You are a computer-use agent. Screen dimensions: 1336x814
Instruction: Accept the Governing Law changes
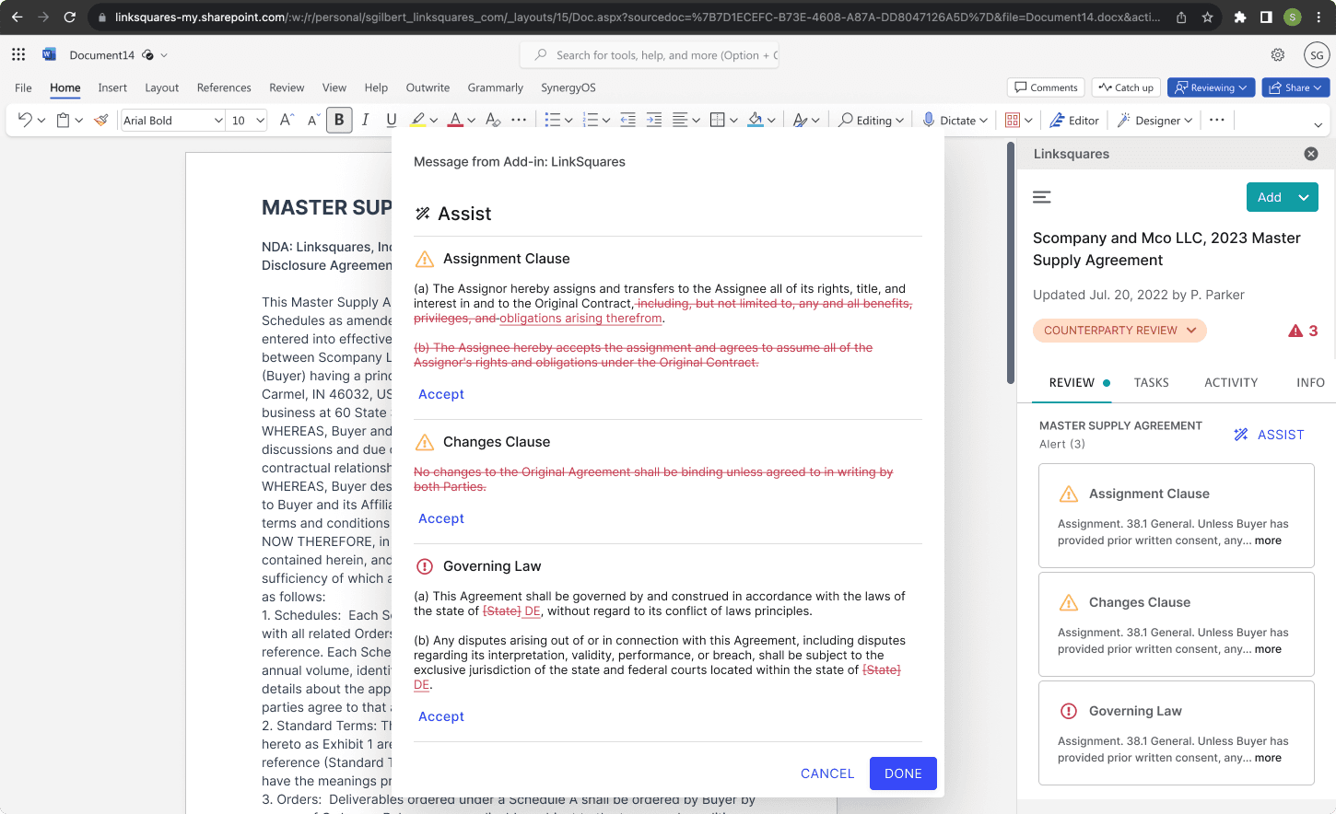[x=441, y=716]
